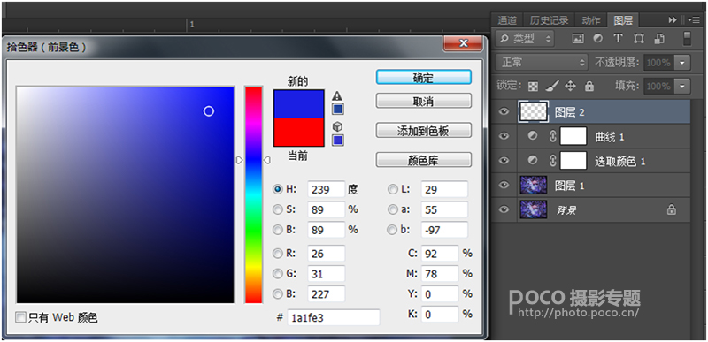The image size is (708, 342).
Task: Confirm color with 确定 button
Action: point(424,78)
